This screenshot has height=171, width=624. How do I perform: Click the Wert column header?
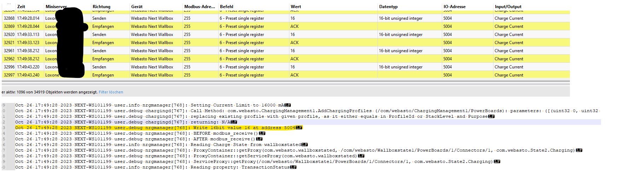pos(296,7)
